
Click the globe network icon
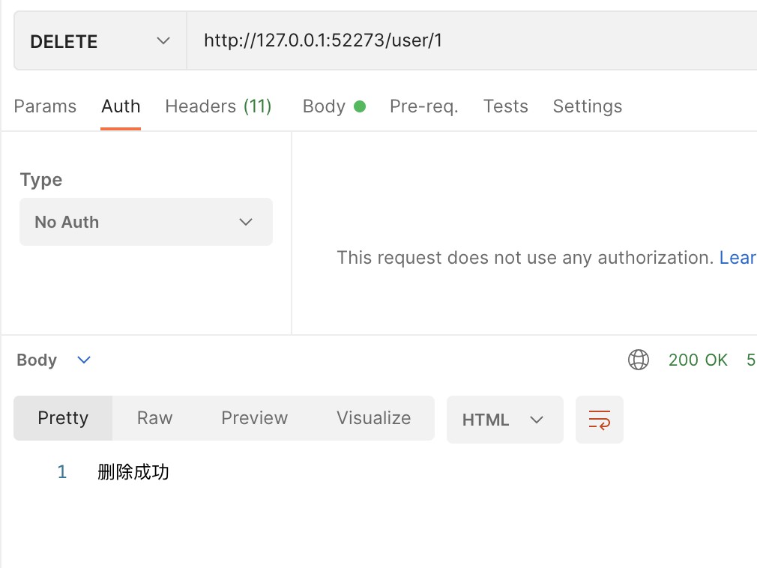coord(639,360)
